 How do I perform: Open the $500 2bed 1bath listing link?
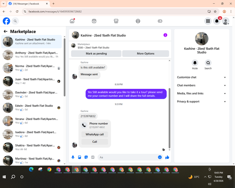click(x=94, y=47)
